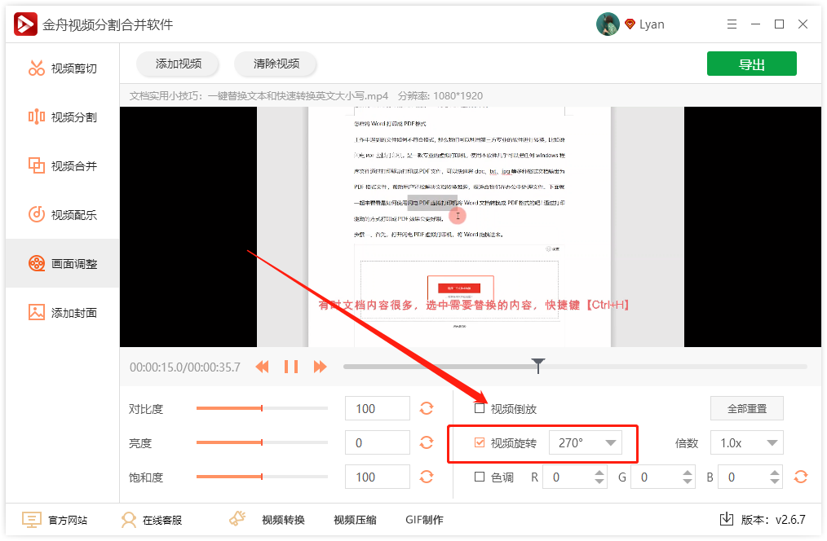This screenshot has height=541, width=827.
Task: Click the green 导出 button
Action: 752,64
